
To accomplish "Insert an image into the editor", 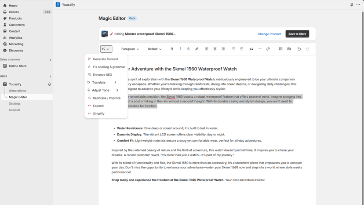I will click(280, 49).
